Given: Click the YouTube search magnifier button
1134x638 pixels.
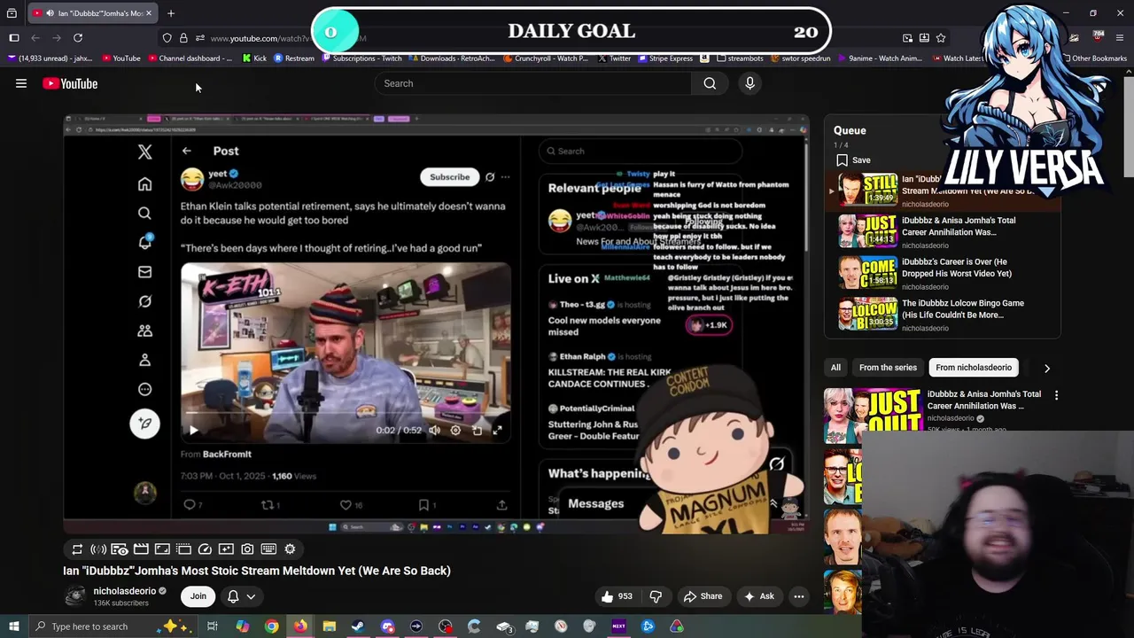Looking at the screenshot, I should pos(710,83).
